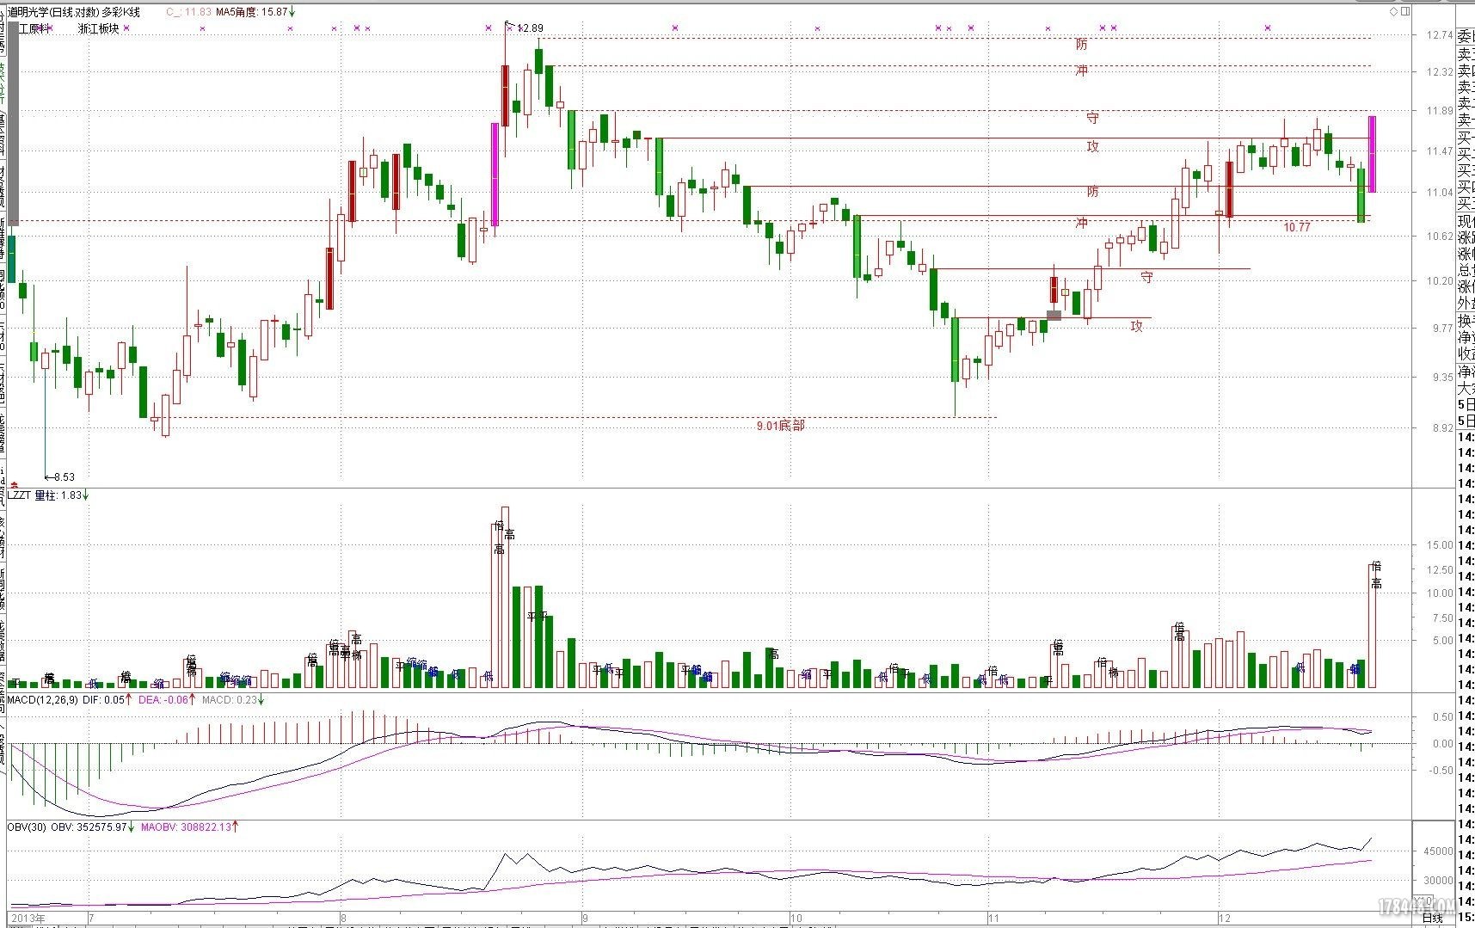Click the 10.62 price axis label
Screen dimensions: 1475x928
point(1439,237)
